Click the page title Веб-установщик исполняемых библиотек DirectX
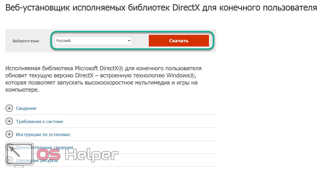Image resolution: width=324 pixels, height=173 pixels. 161,8
